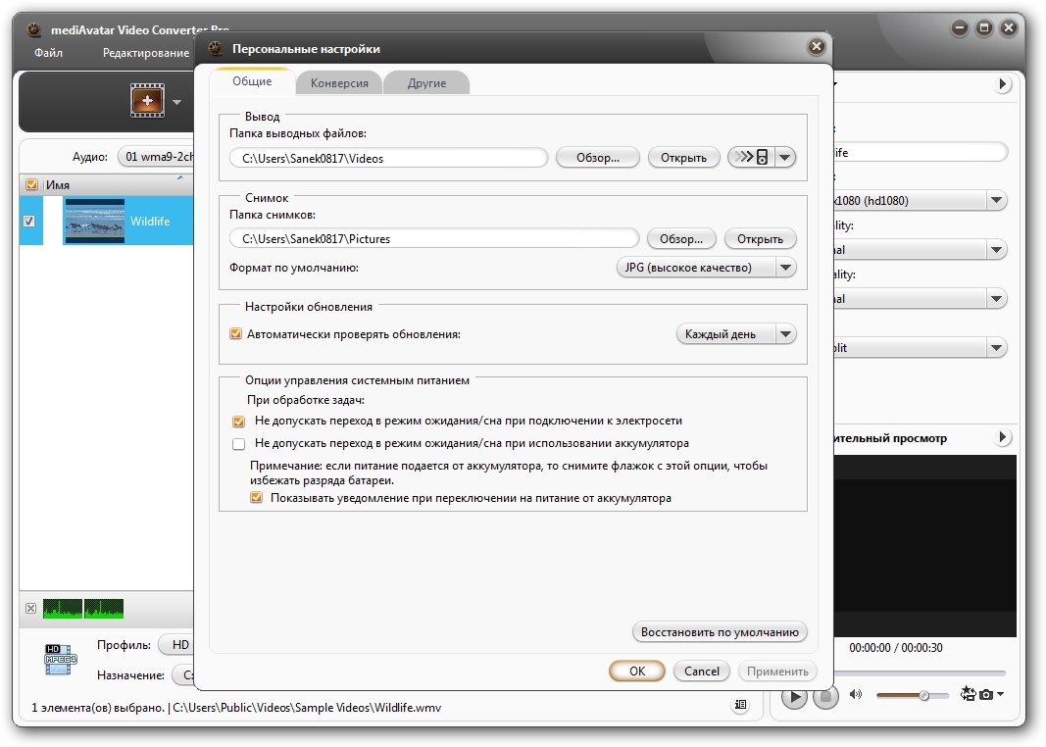Viewport: 1046px width, 747px height.
Task: Click the camera snapshot icon
Action: [x=986, y=695]
